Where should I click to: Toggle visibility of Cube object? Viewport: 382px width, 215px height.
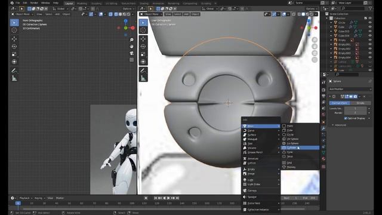point(370,27)
